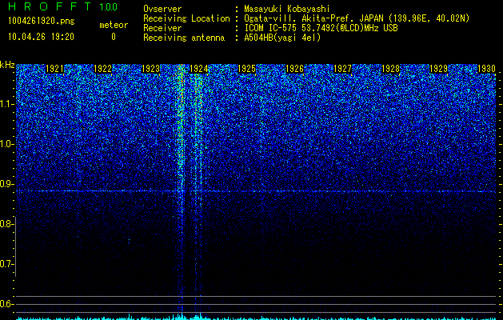Screen dimensions: 503x320
Task: Click the date stamp 10.04.26 19:20
Action: click(x=41, y=37)
